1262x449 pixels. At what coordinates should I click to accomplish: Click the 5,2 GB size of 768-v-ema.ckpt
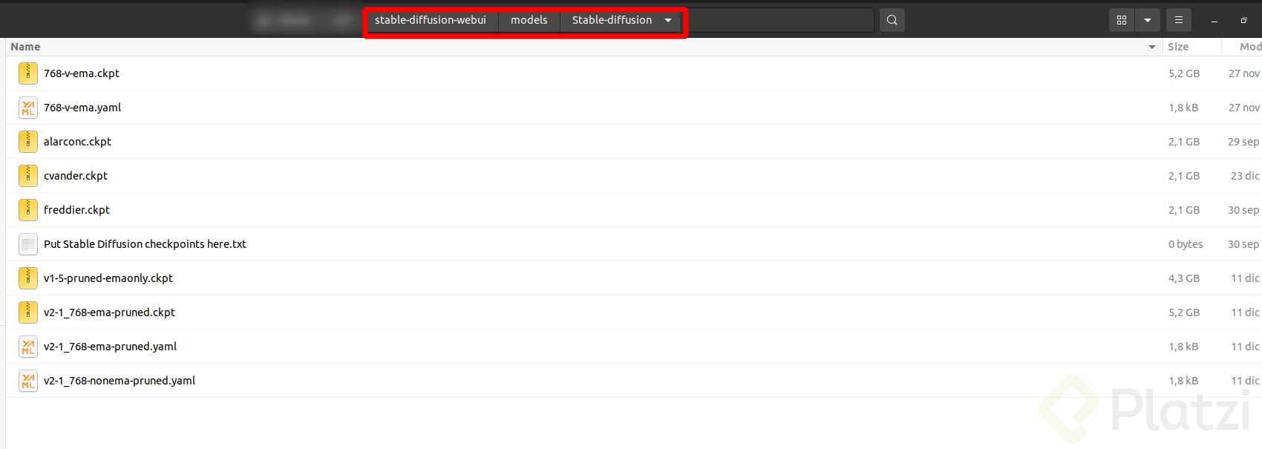click(1184, 73)
